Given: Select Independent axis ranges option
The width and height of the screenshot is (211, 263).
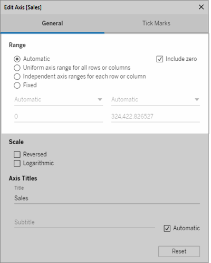Looking at the screenshot, I should point(17,77).
